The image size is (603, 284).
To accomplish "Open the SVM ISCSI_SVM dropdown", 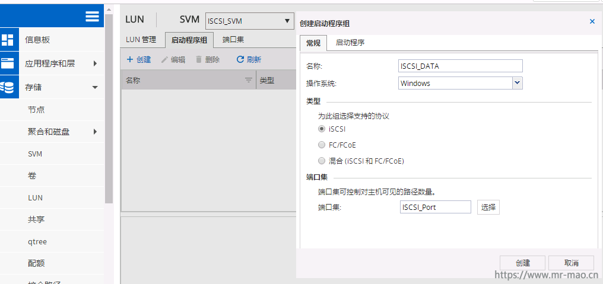I will 249,21.
